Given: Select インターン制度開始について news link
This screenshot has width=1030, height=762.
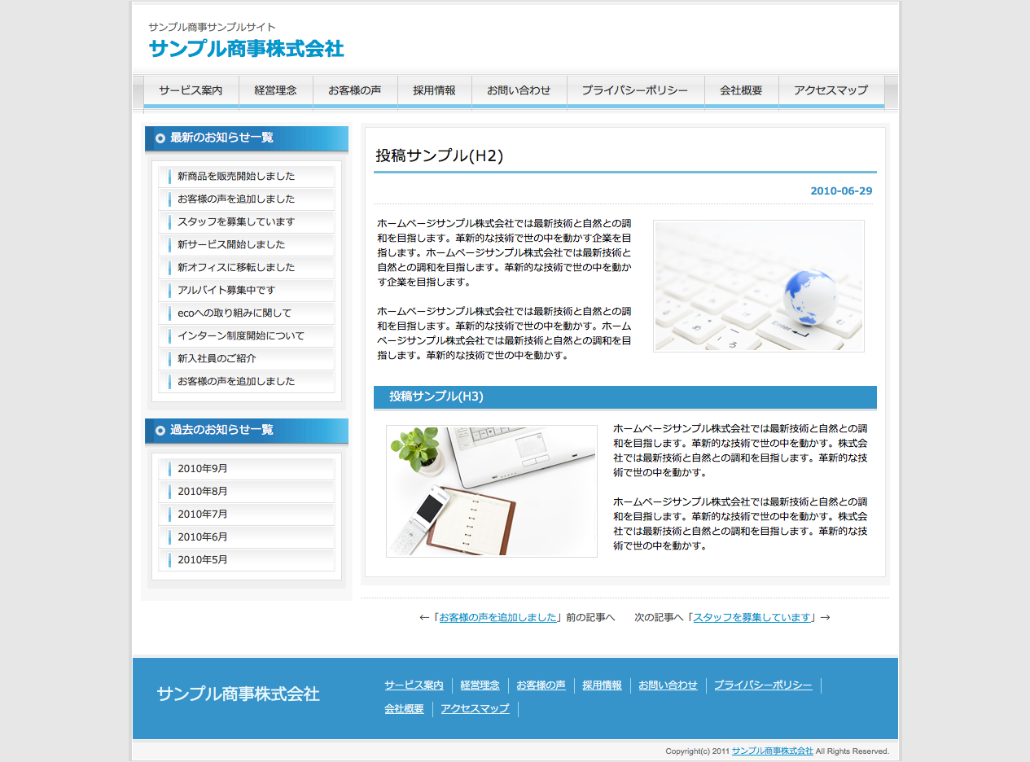Looking at the screenshot, I should (240, 336).
